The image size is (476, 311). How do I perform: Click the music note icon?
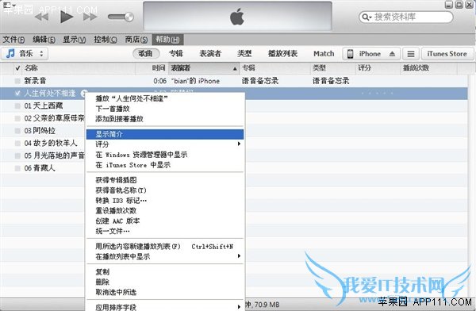(10, 53)
